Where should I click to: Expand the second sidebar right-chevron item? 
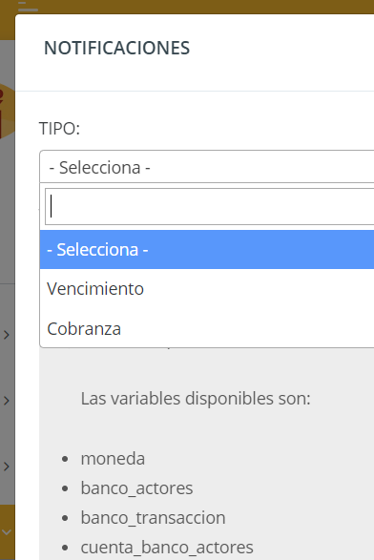point(7,401)
